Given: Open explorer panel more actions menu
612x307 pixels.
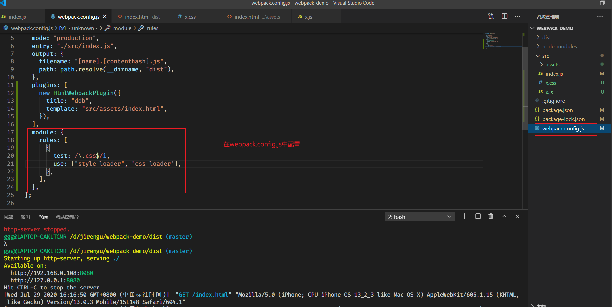Looking at the screenshot, I should 600,17.
